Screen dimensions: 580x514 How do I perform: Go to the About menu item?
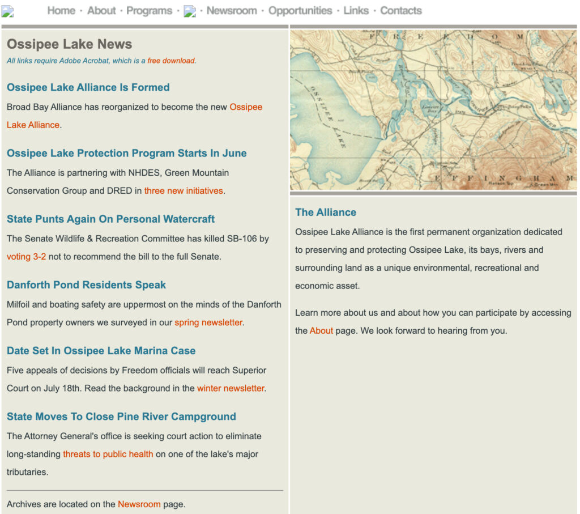click(x=101, y=11)
